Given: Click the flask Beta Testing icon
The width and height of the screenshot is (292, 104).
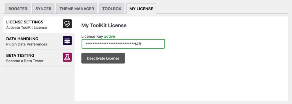Looking at the screenshot, I should click(x=67, y=57).
